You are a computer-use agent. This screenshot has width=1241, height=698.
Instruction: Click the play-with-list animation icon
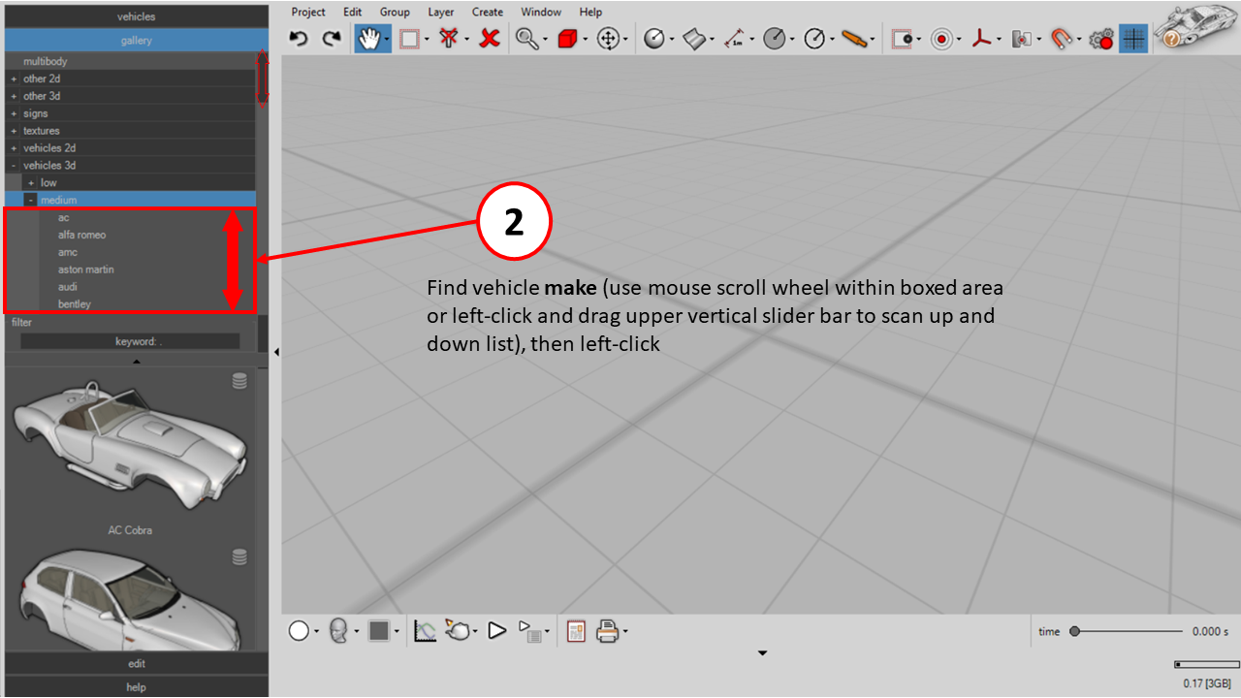pyautogui.click(x=528, y=632)
